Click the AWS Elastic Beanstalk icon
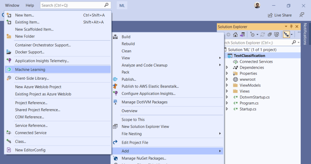Viewport: 311px width, 164px height. pyautogui.click(x=115, y=86)
